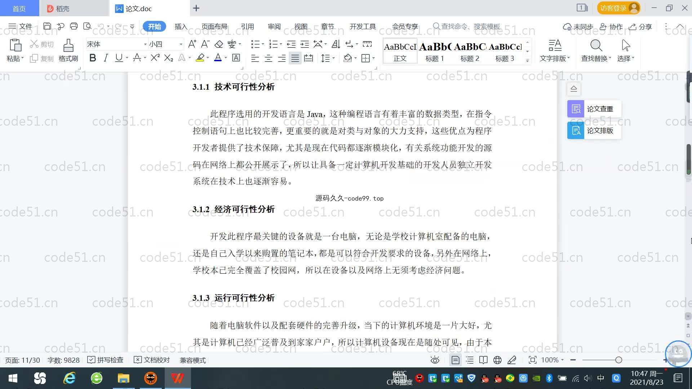The height and width of the screenshot is (389, 692).
Task: Switch to the 引用 ribbon tab
Action: click(247, 26)
